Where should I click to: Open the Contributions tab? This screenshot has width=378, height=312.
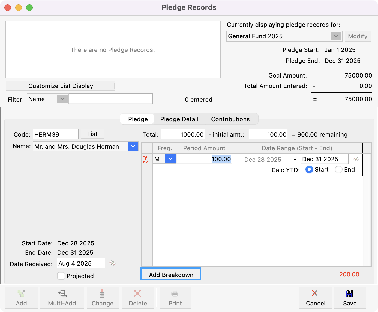(230, 119)
